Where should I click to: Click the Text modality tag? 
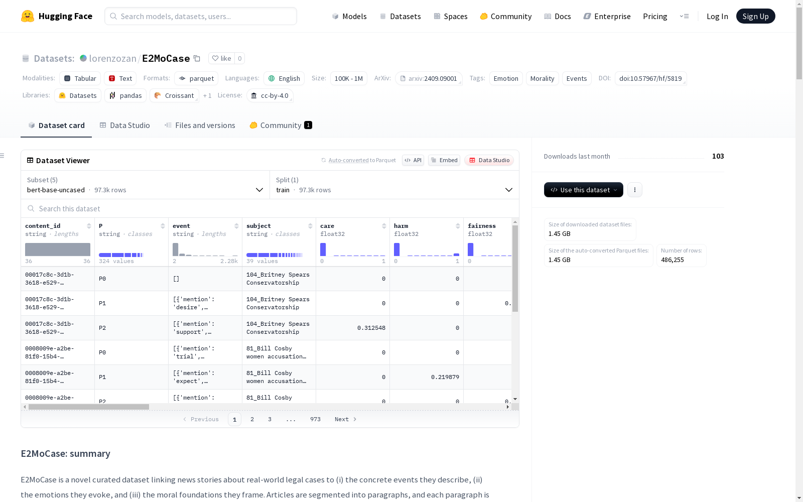click(x=120, y=78)
